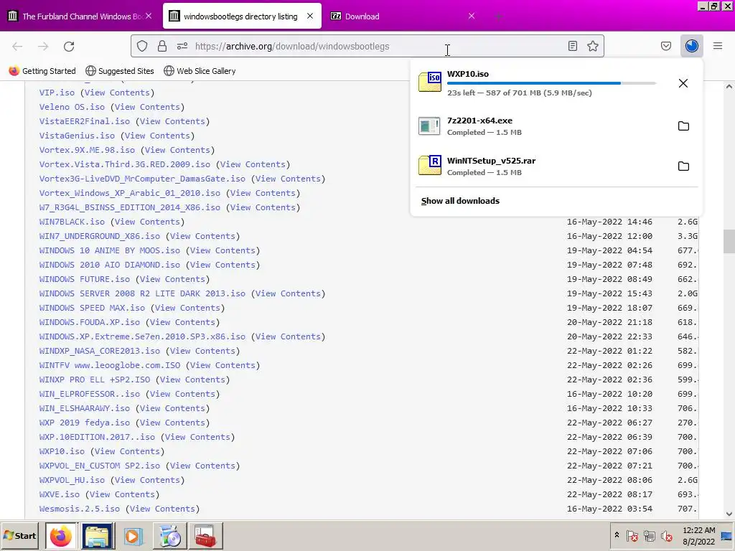View Contents of Vortex.9X.ME.98.iso
Viewport: 735px width, 551px height.
[177, 150]
